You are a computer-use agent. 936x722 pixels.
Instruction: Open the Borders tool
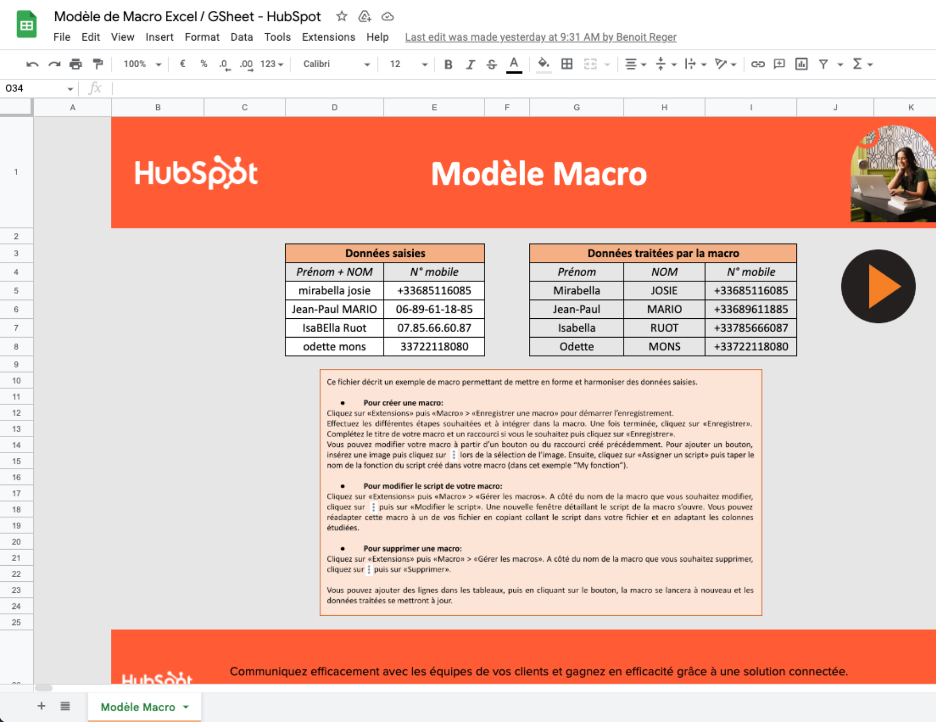pyautogui.click(x=567, y=64)
